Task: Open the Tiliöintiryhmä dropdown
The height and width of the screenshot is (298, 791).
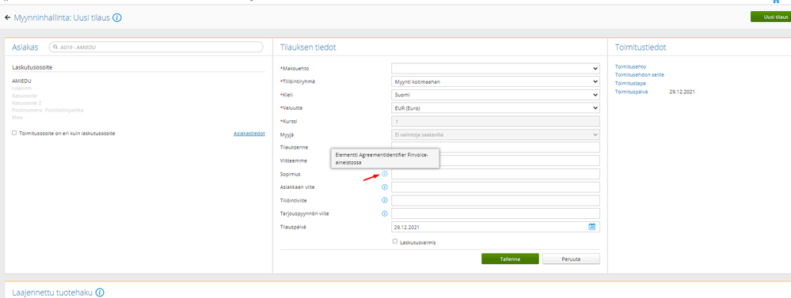Action: click(496, 81)
